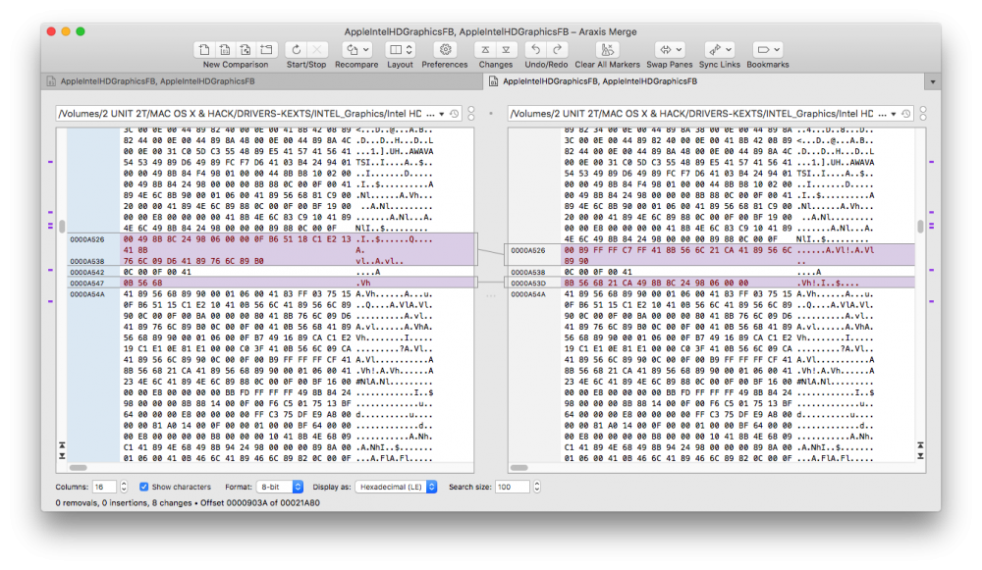Screen dimensions: 982x570
Task: Open the Format 8-bit dropdown
Action: coord(280,487)
